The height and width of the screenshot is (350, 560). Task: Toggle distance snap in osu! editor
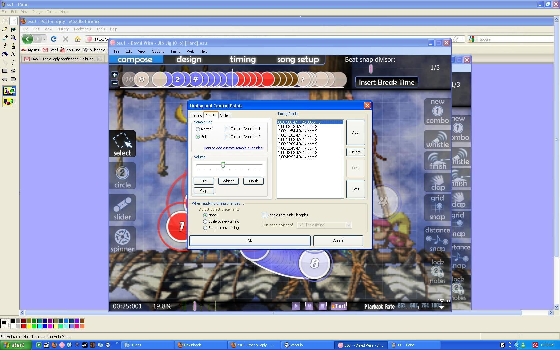coord(437,240)
